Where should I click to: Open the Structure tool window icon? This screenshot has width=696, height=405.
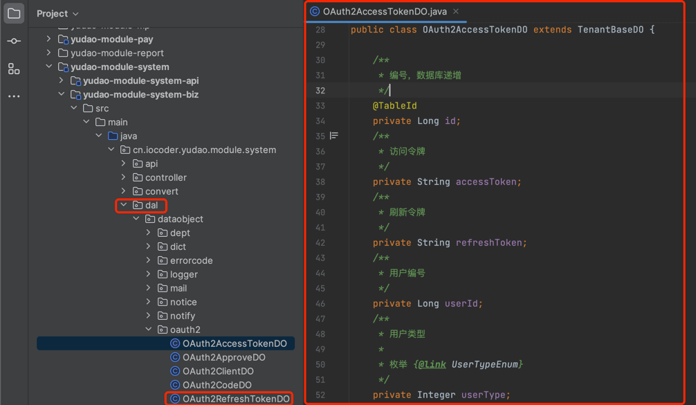pyautogui.click(x=14, y=69)
